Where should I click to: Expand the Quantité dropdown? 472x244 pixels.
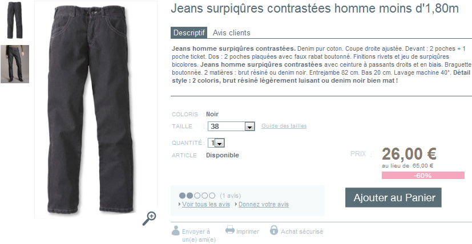[x=216, y=143]
